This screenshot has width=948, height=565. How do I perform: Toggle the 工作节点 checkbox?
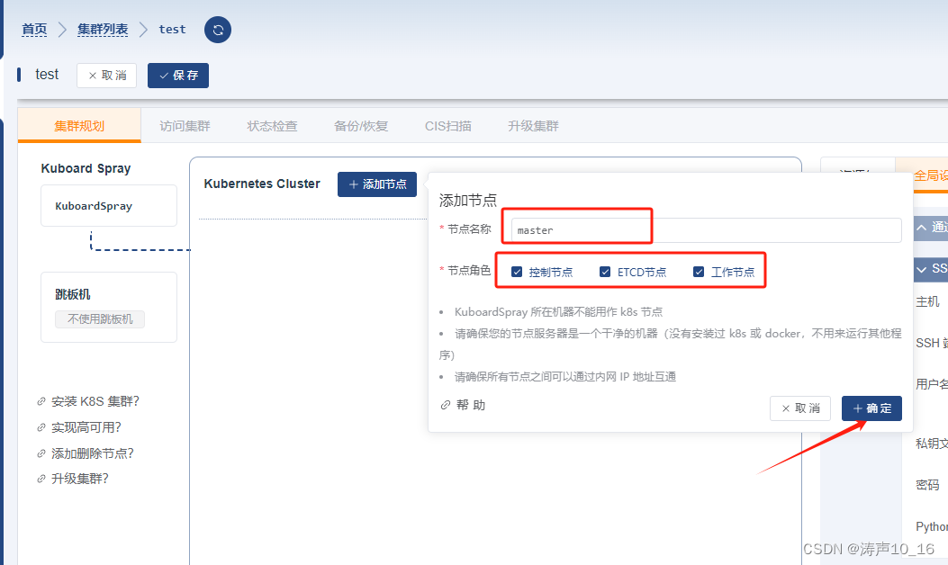[x=699, y=272]
